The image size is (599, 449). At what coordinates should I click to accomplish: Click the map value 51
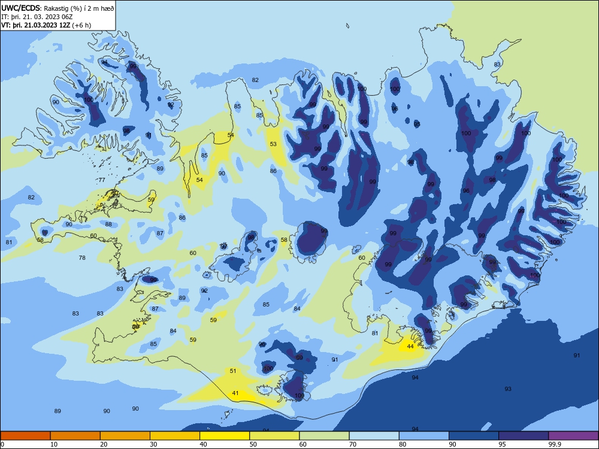(x=233, y=371)
